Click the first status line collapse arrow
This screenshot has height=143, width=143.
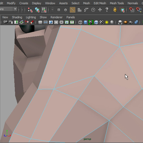pos(19,10)
